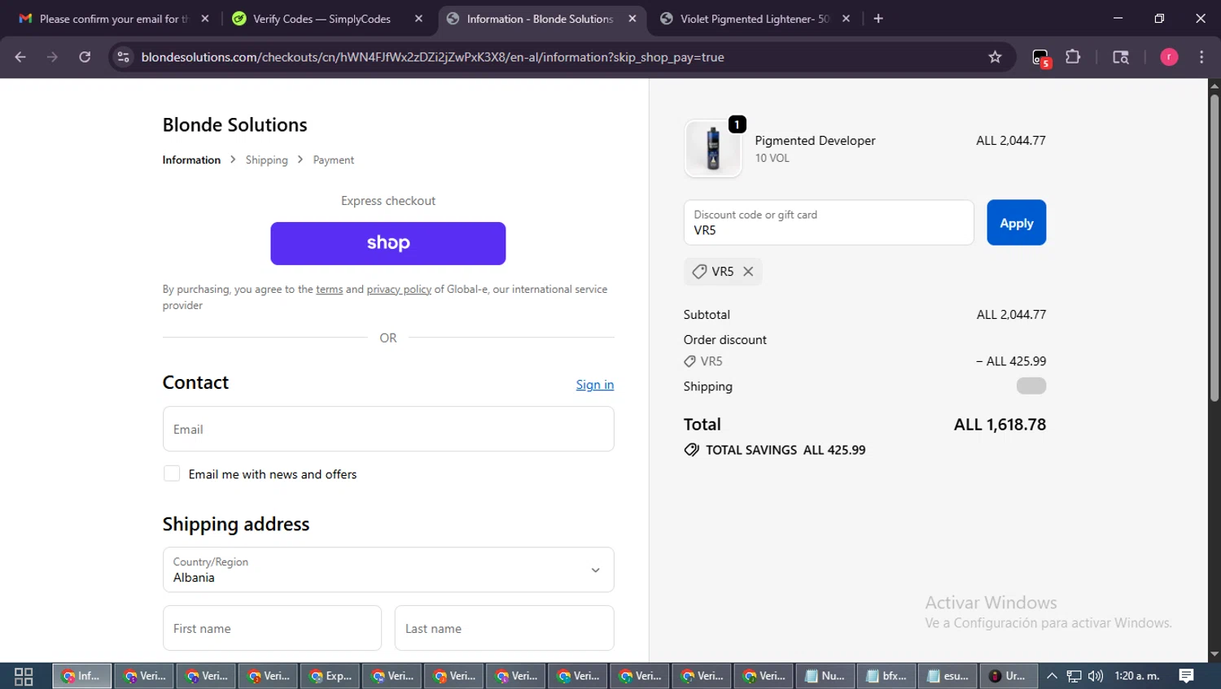
Task: Open the browser profile avatar
Action: pos(1169,57)
